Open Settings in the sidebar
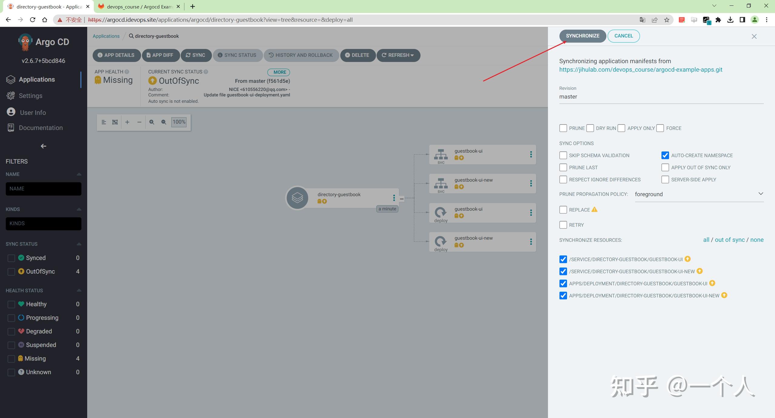This screenshot has height=418, width=775. click(30, 96)
